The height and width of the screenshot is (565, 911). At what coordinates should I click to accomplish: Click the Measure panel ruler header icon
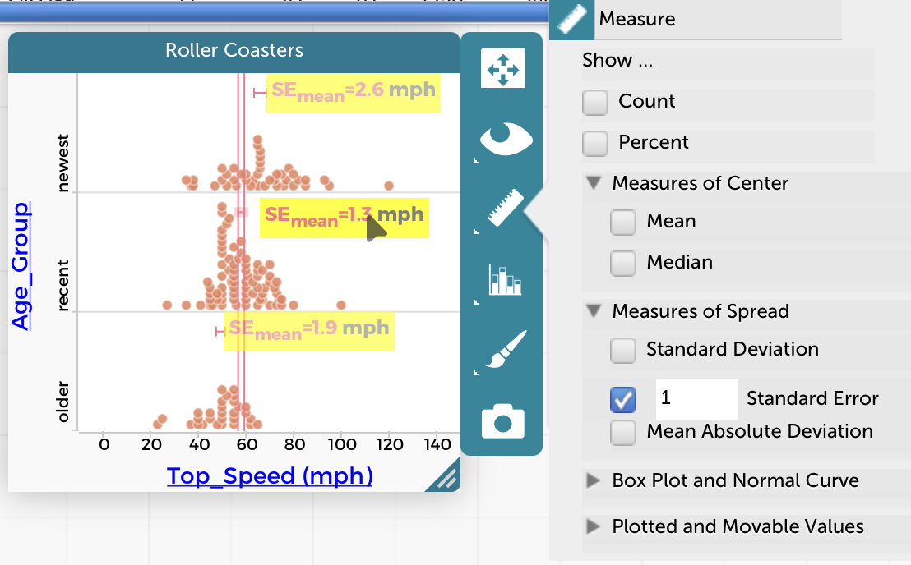[x=571, y=20]
